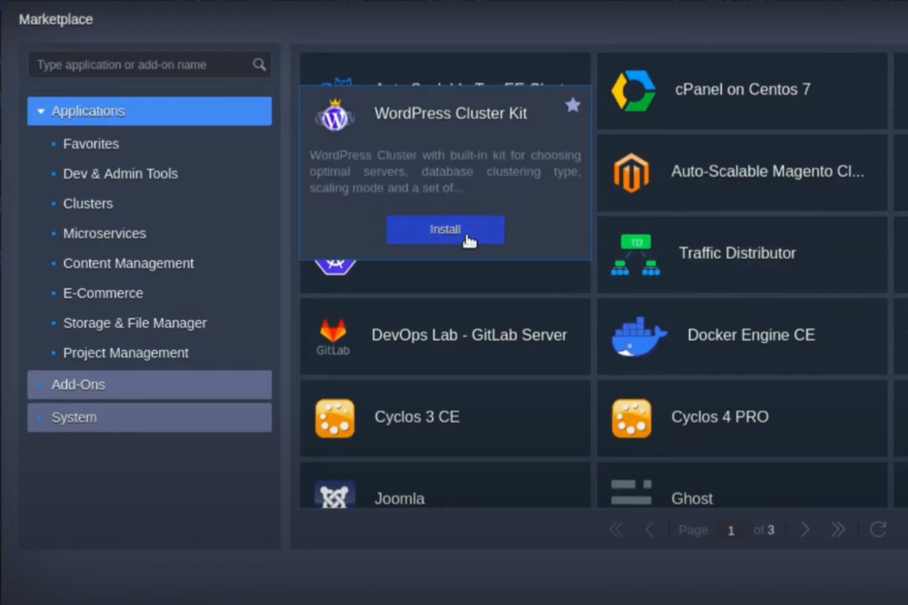908x605 pixels.
Task: Select the Microservices category
Action: tap(105, 234)
